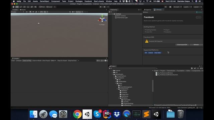
Task: Open the Getting Started link
Action: 151,30
